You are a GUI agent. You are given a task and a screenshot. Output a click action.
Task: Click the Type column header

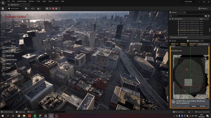pyautogui.click(x=201, y=19)
